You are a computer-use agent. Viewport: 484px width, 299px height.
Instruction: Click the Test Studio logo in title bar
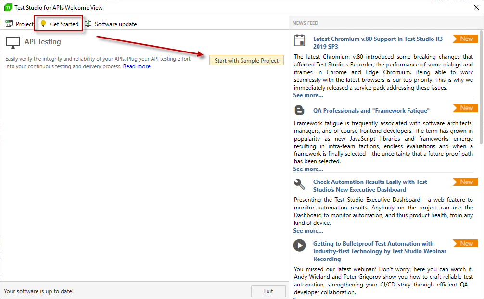click(x=8, y=7)
